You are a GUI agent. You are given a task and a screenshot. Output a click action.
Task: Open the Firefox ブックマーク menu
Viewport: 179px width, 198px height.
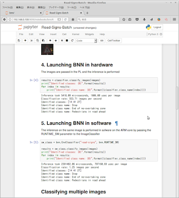(56, 7)
